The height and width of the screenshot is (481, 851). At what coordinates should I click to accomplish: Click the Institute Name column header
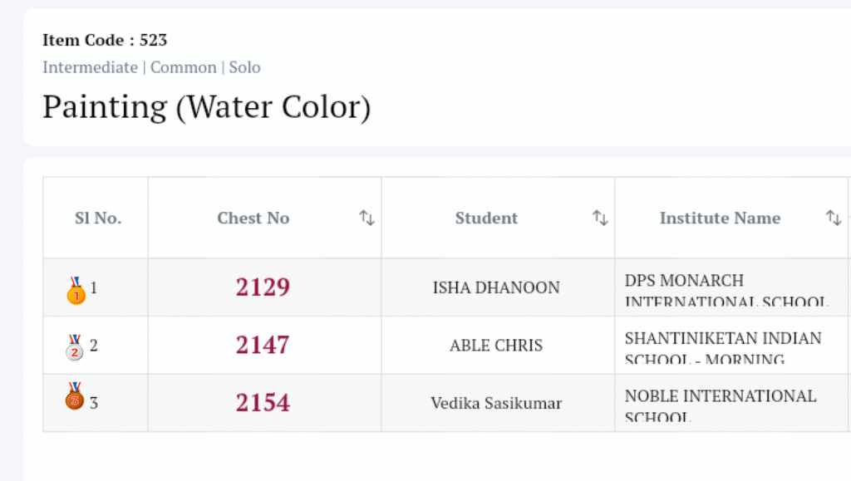point(720,218)
